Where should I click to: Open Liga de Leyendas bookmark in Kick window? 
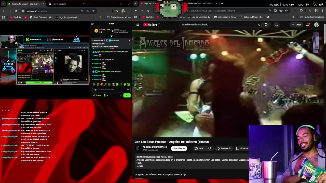click(67, 17)
